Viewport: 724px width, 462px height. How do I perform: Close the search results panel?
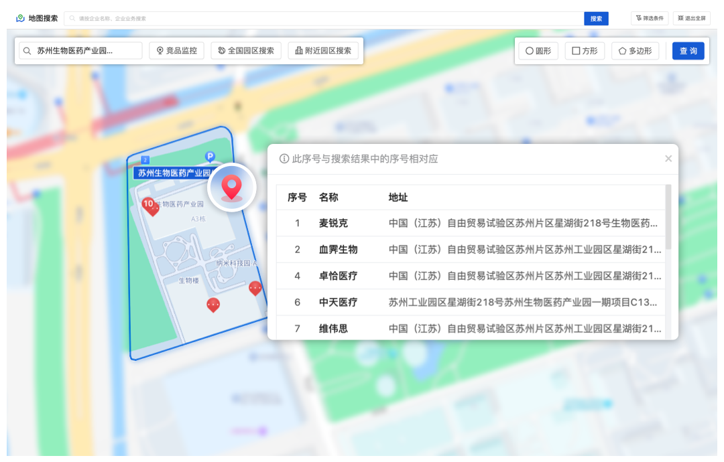tap(668, 158)
